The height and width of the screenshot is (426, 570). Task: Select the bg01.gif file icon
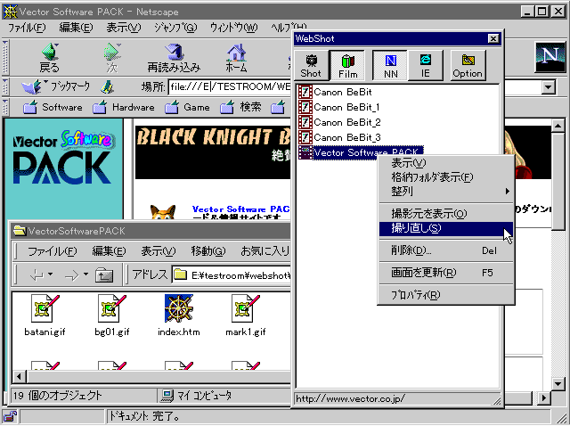point(112,309)
